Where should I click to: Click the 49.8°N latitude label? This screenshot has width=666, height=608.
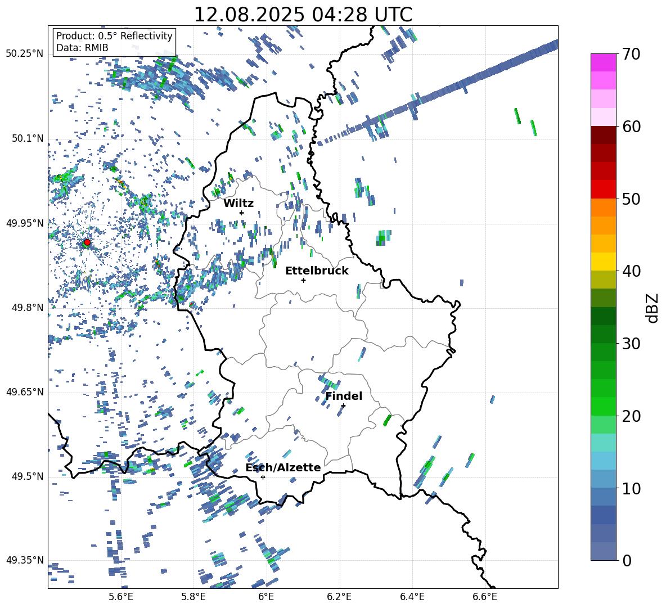tap(27, 308)
